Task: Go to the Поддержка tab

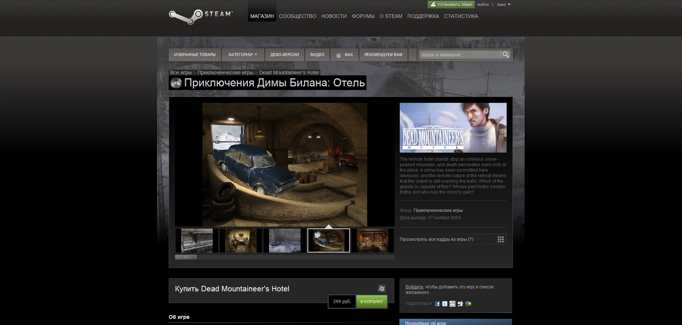Action: coord(423,16)
